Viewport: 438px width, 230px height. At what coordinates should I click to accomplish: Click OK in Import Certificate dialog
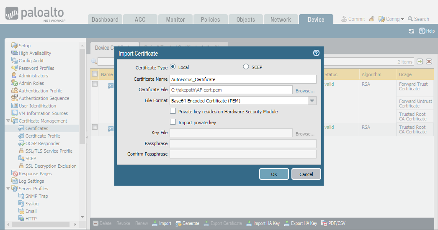274,174
